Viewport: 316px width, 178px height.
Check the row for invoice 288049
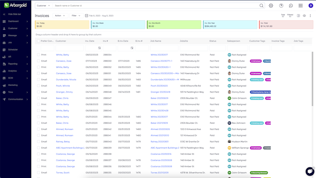[x=38, y=86]
